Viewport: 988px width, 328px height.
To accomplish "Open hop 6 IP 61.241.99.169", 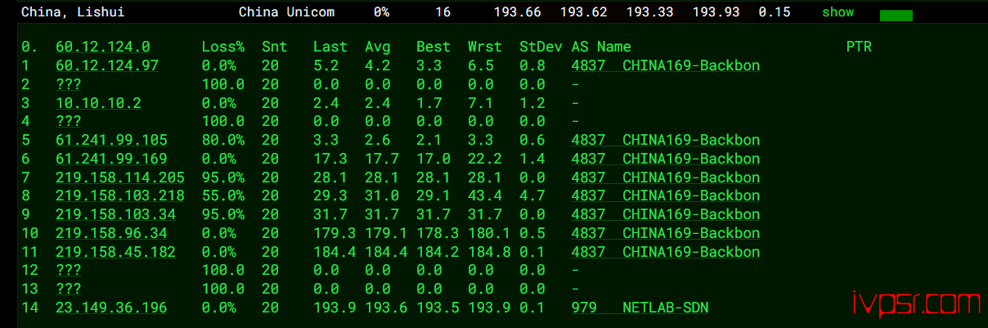I will (111, 159).
